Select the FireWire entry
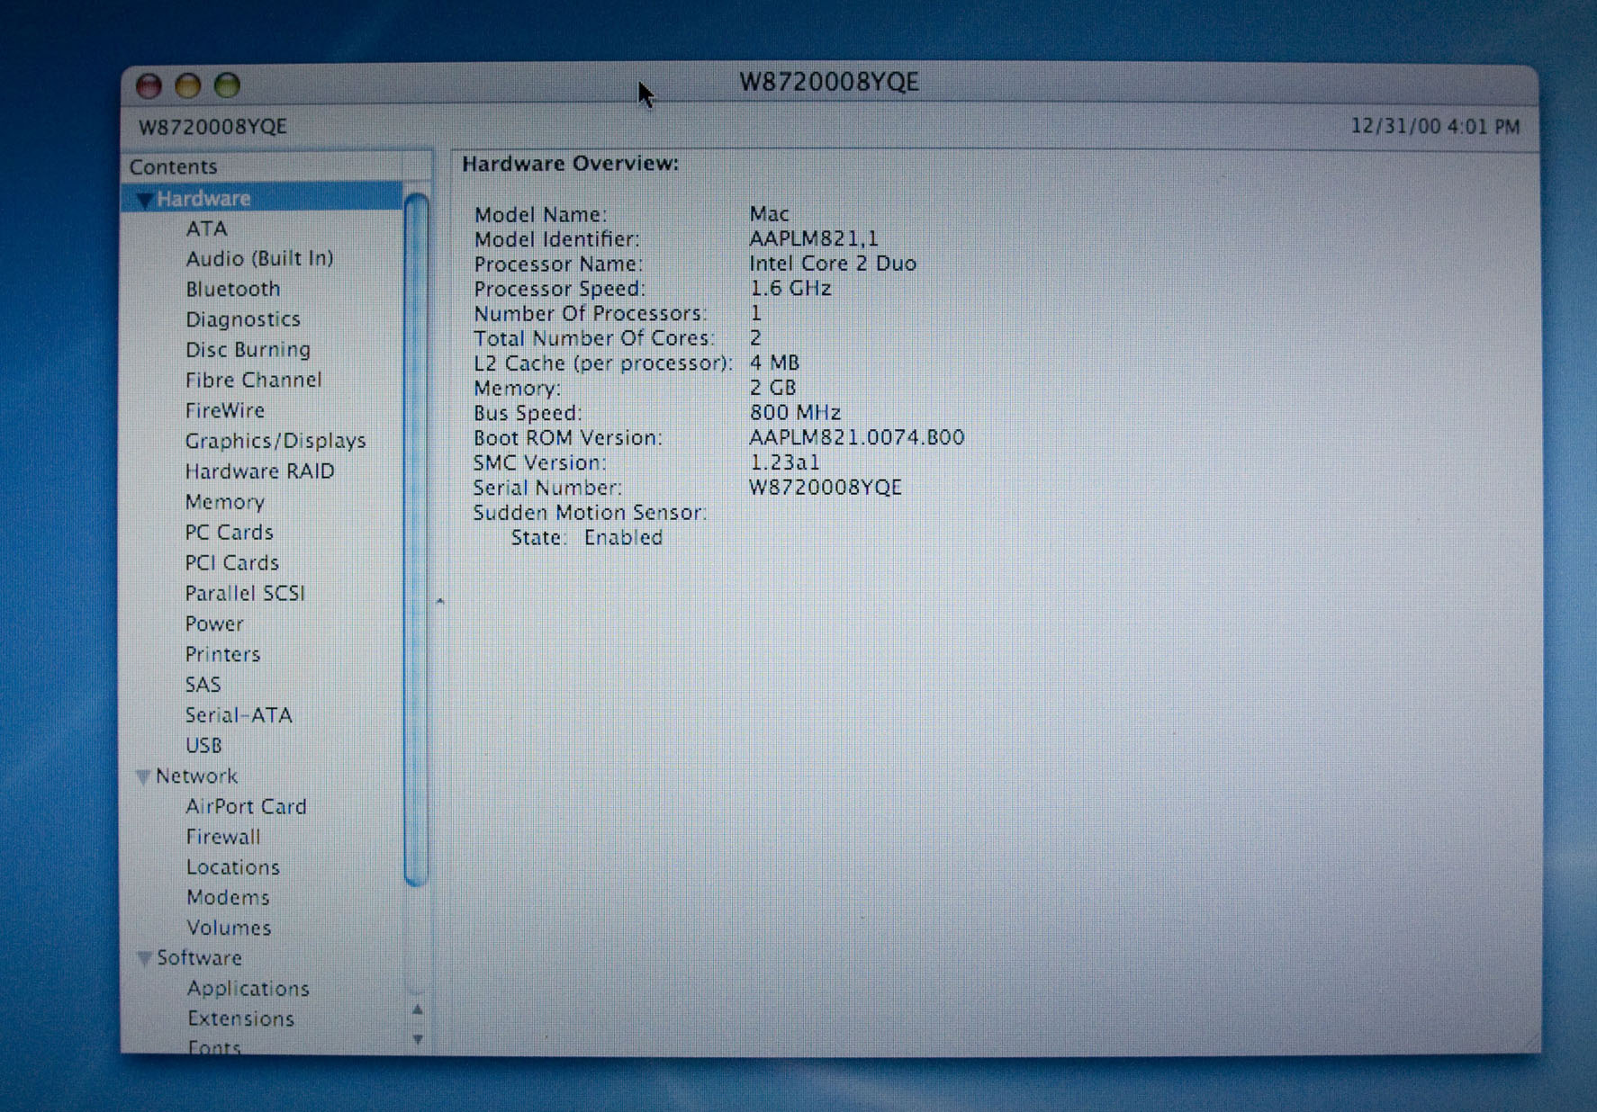Screen dimensions: 1597x1112 [x=225, y=411]
